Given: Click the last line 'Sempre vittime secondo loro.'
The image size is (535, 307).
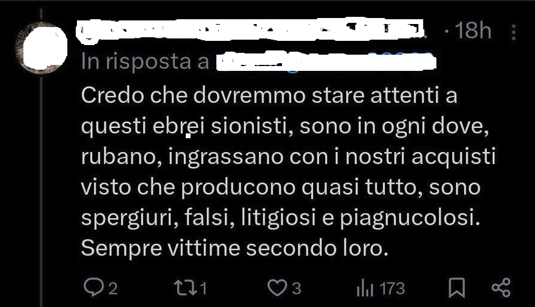Looking at the screenshot, I should 235,248.
